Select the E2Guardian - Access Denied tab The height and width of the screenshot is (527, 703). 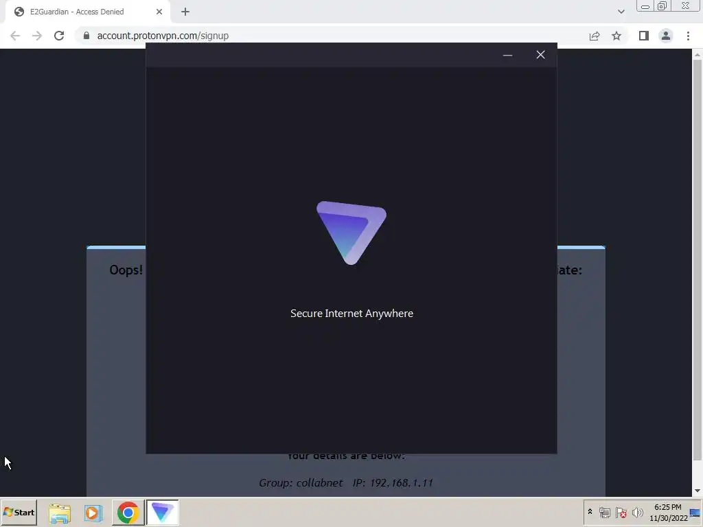point(87,12)
